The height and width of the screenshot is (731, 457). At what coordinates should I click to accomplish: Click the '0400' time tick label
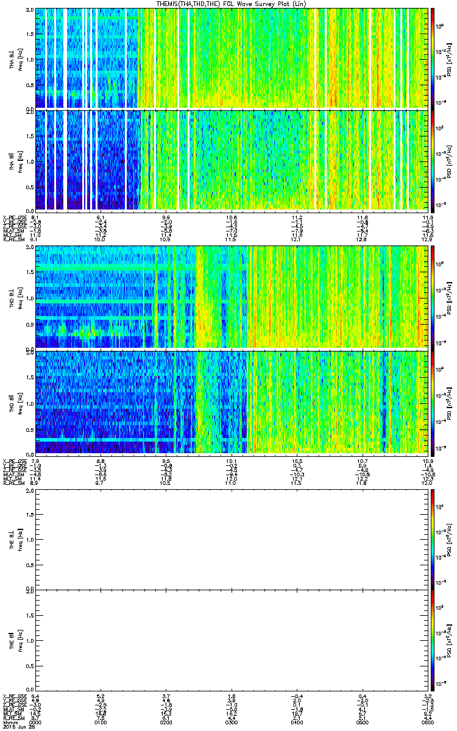(x=297, y=722)
